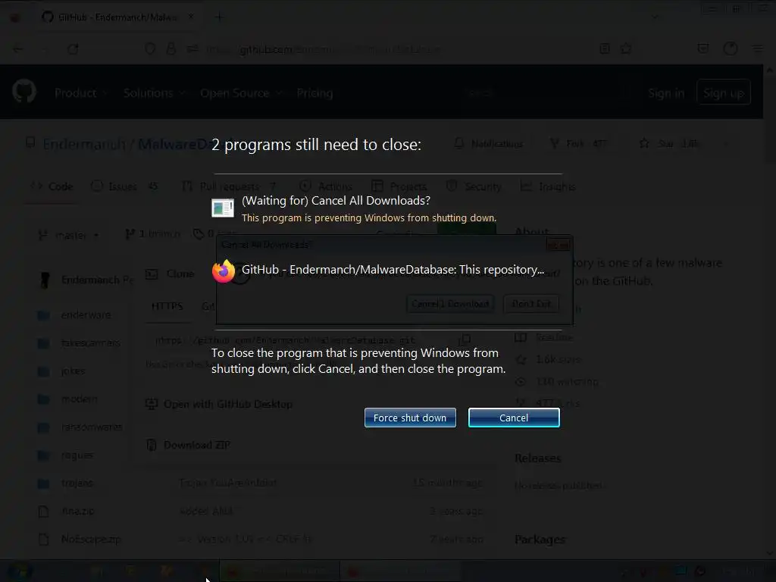Click the Force shut down button
Image resolution: width=776 pixels, height=582 pixels.
[410, 418]
